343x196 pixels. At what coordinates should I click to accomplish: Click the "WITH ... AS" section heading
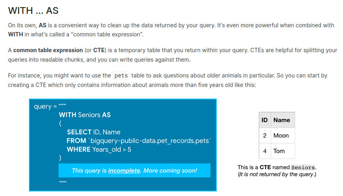point(33,11)
